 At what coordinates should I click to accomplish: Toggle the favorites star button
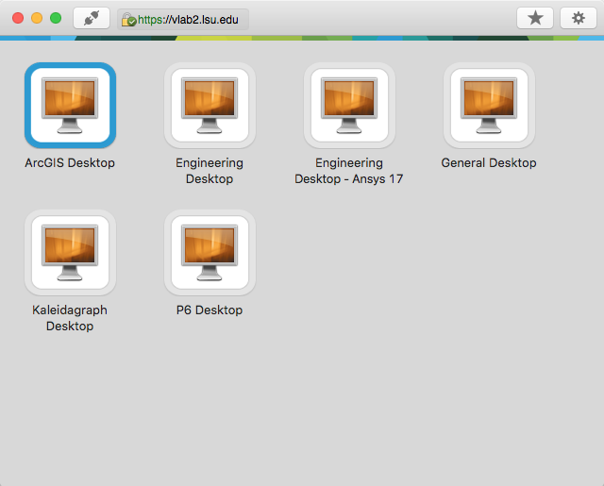pos(535,18)
